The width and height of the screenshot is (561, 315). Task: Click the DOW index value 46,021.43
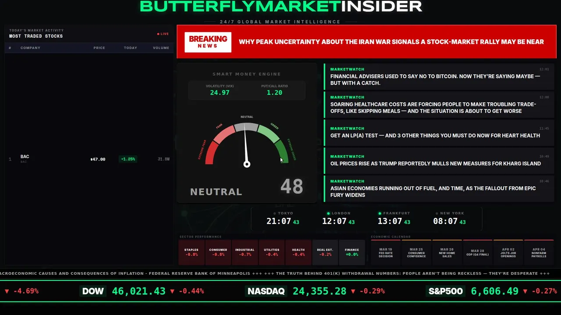[139, 291]
